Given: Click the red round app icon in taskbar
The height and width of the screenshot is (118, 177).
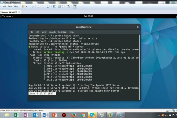Looking at the screenshot, I should pos(64,115).
